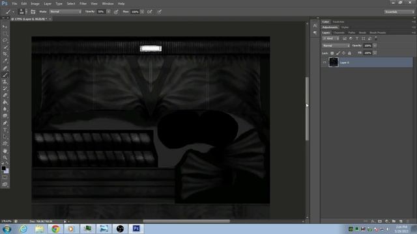Toggle adjustment layer filter
The height and width of the screenshot is (234, 417).
(x=351, y=38)
